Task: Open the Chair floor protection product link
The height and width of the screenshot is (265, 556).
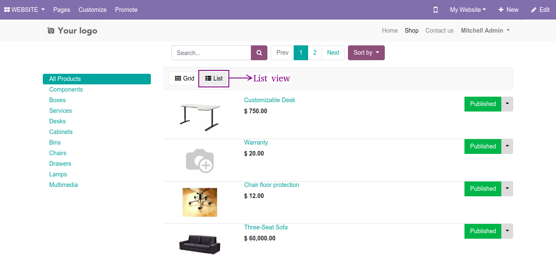Action: coord(272,185)
